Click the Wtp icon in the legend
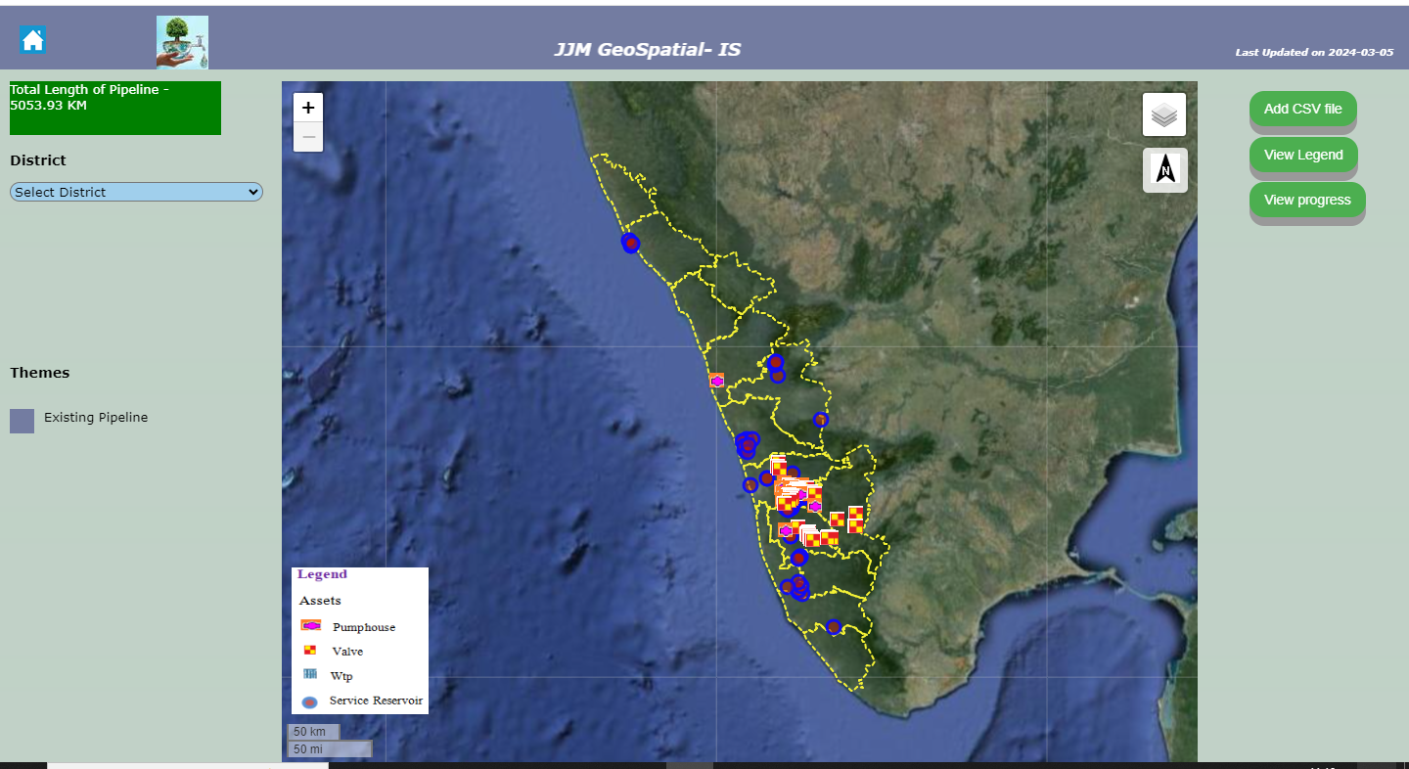The image size is (1409, 769). click(310, 675)
